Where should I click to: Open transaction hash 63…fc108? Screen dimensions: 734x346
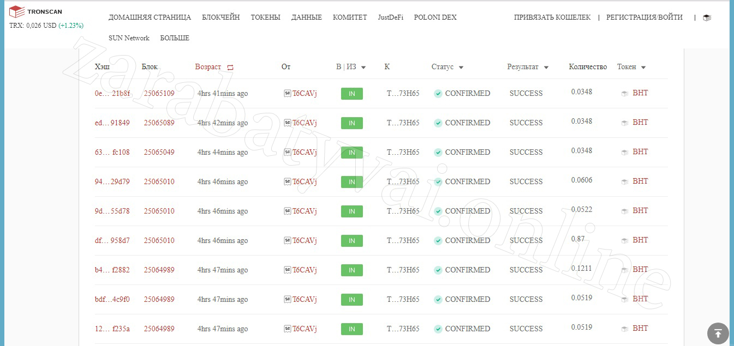(x=112, y=152)
